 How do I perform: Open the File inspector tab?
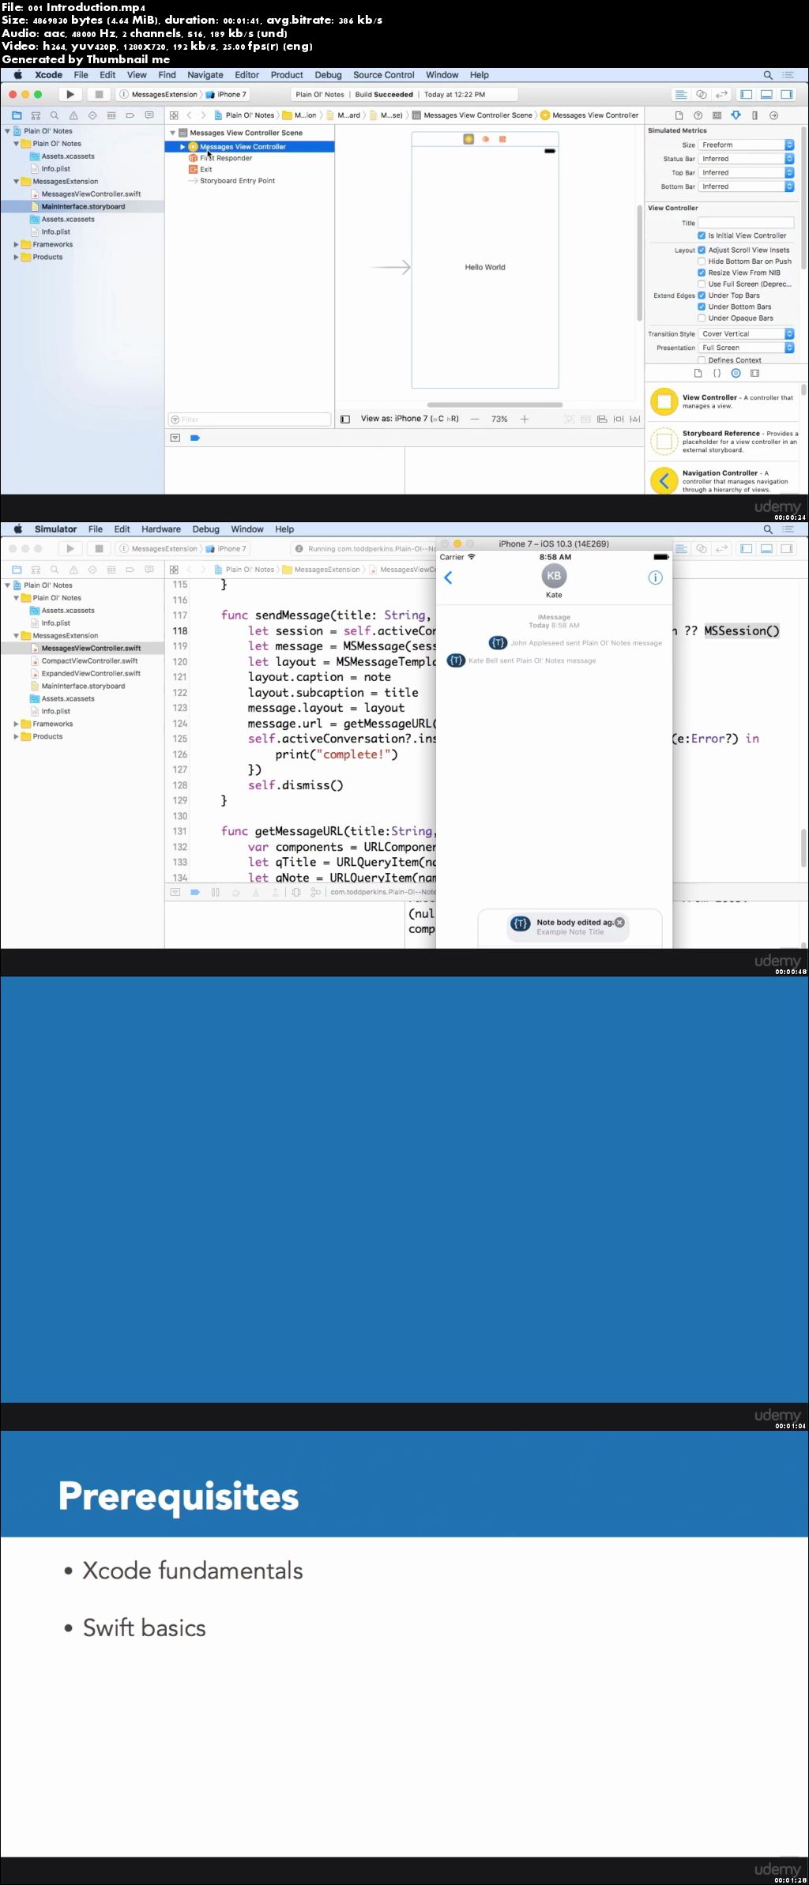click(678, 115)
